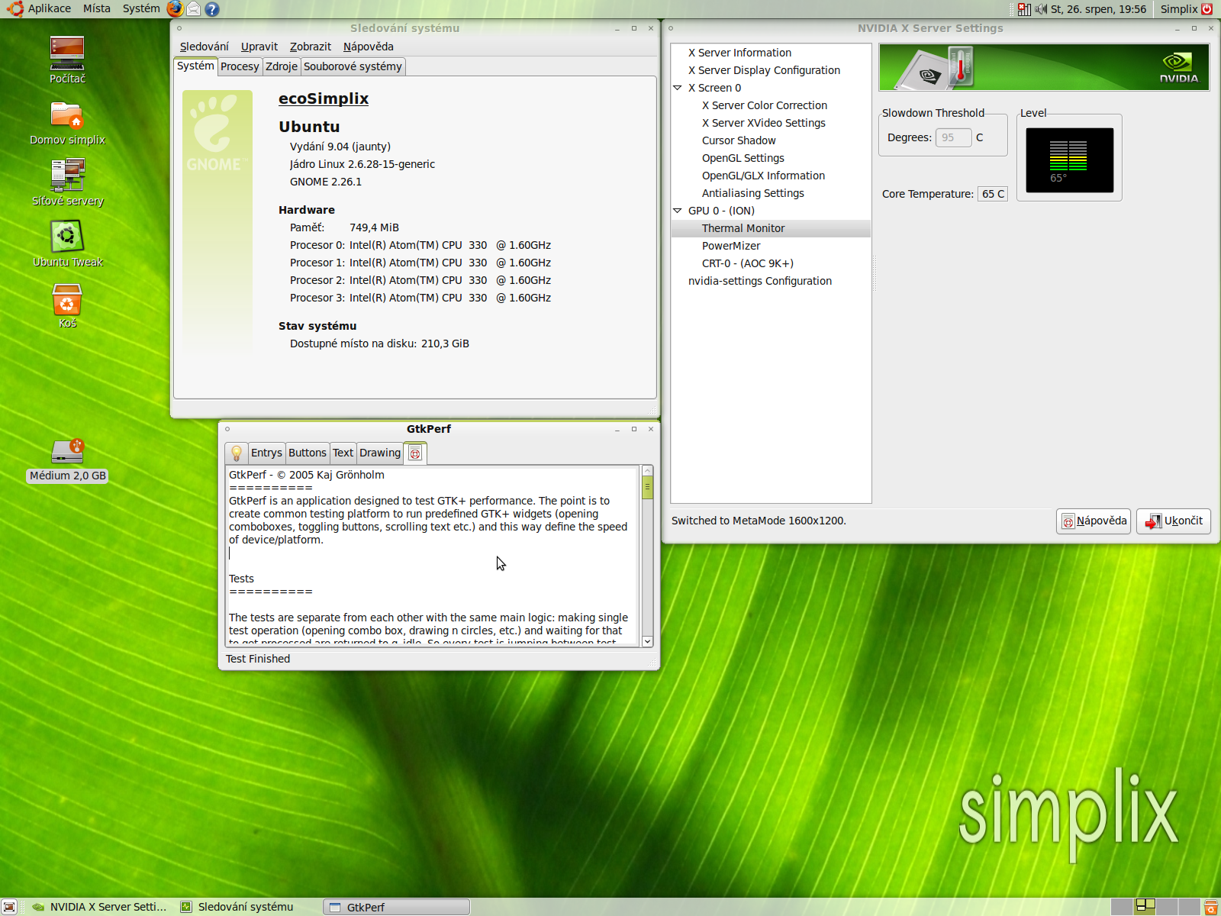Screen dimensions: 1221x916
Task: Open the Drawing tab in GtkPerf
Action: (380, 453)
